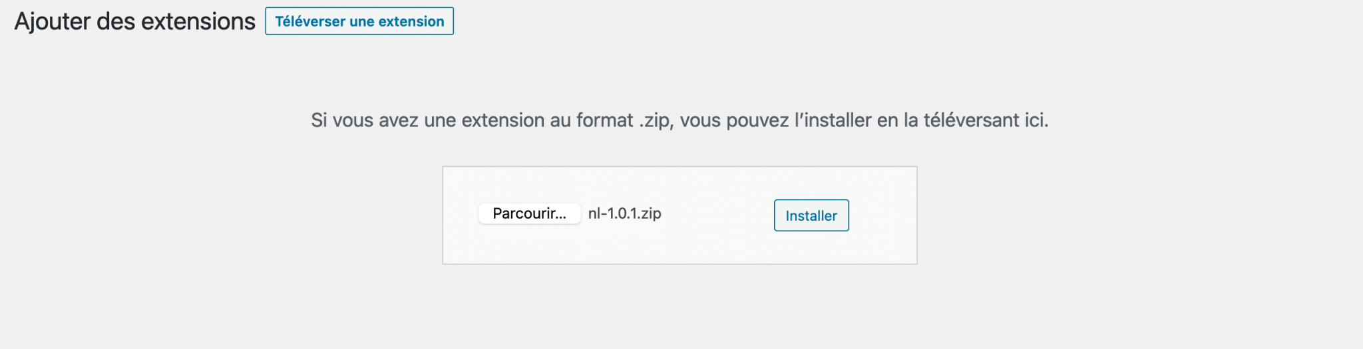1363x349 pixels.
Task: Click the Ajouter des extensions heading
Action: 135,21
